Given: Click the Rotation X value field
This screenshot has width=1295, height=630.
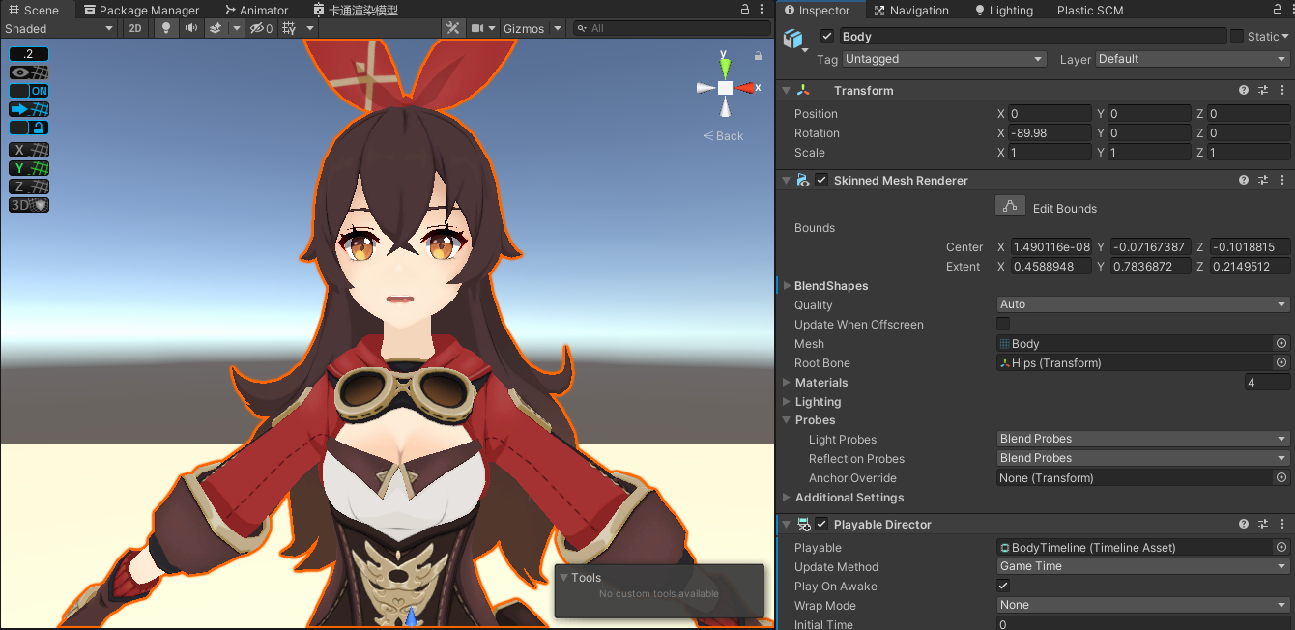Looking at the screenshot, I should tap(1050, 132).
